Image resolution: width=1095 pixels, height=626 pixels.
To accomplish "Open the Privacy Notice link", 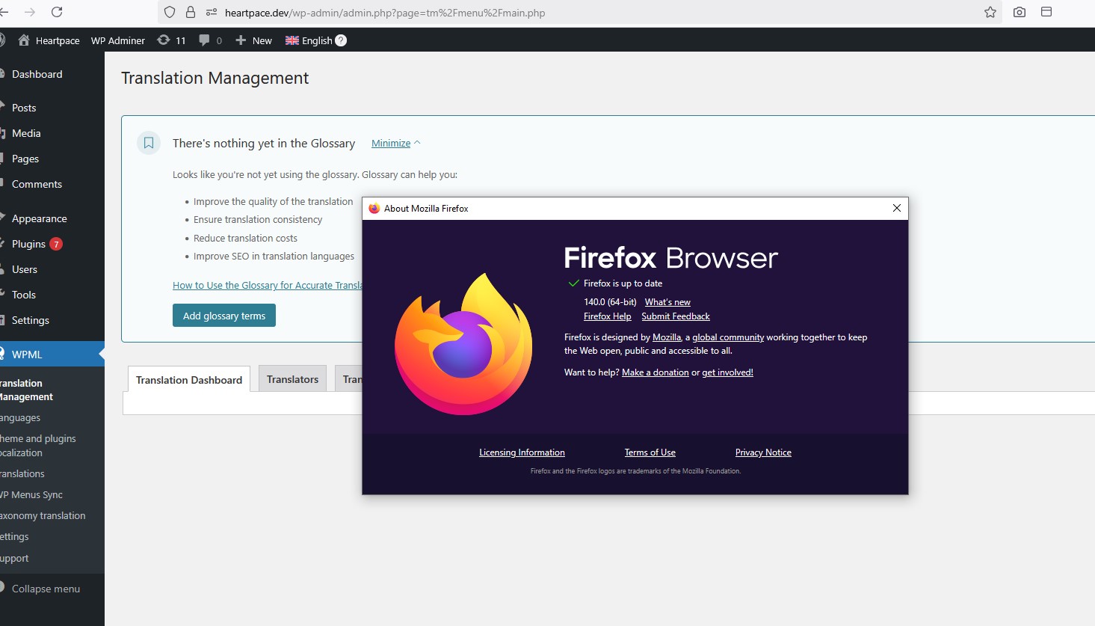I will click(x=763, y=452).
